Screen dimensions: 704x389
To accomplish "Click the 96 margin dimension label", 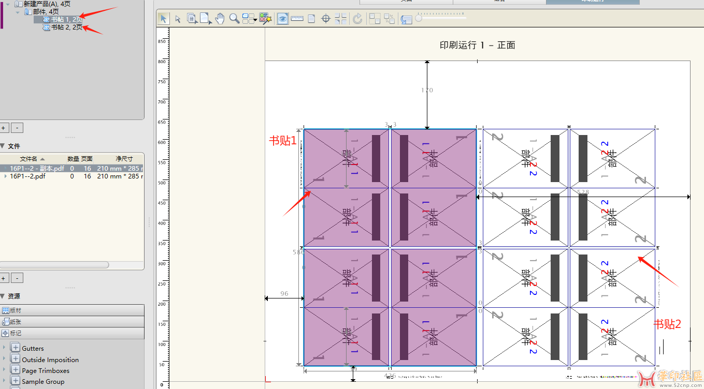I will [x=284, y=293].
